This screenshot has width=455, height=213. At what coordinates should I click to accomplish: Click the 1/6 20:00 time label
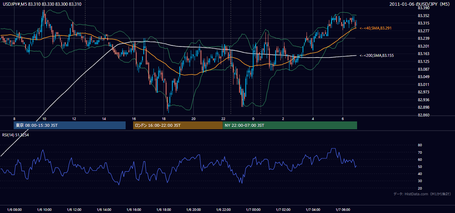pos(193,210)
